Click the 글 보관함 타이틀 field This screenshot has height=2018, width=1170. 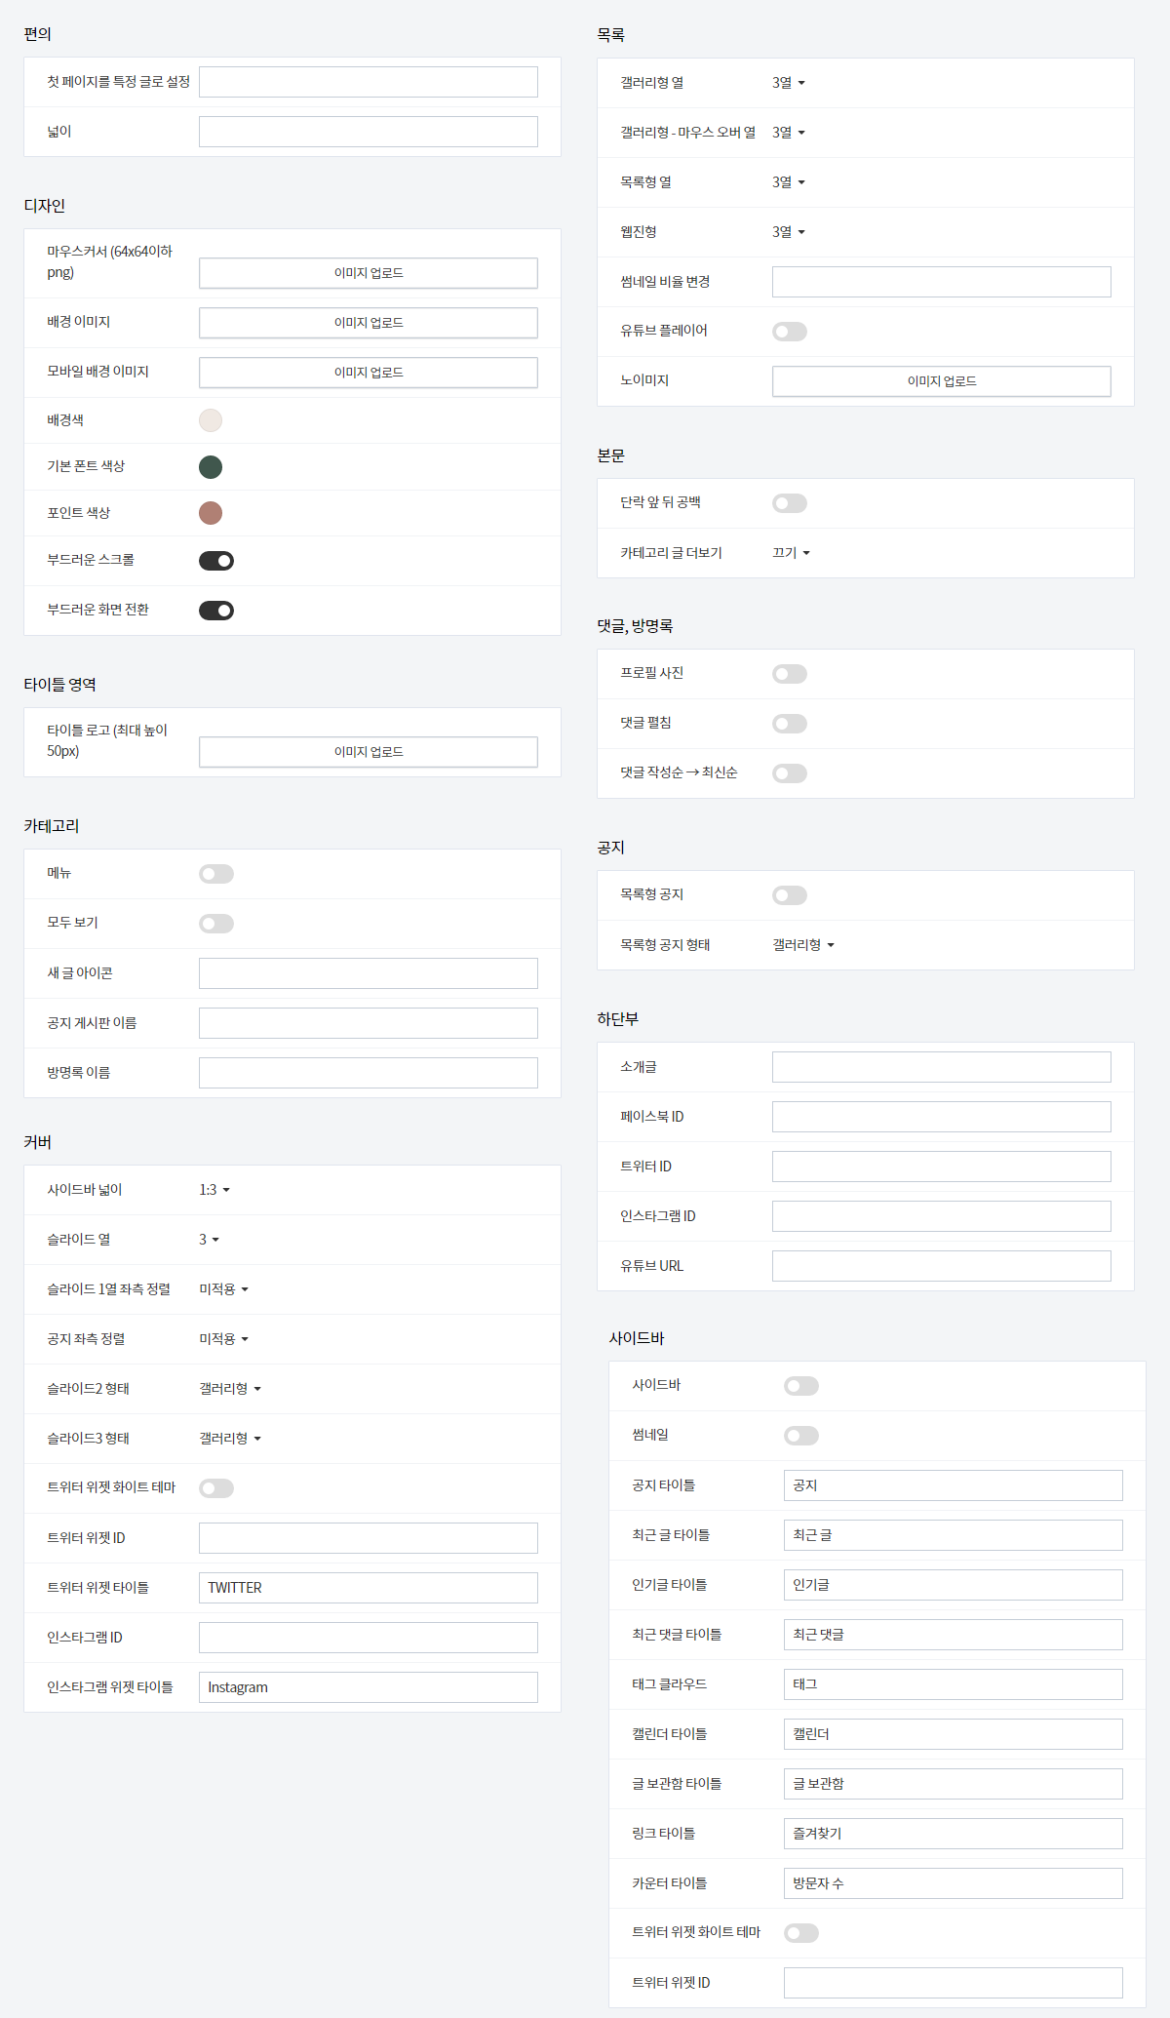pyautogui.click(x=954, y=1784)
